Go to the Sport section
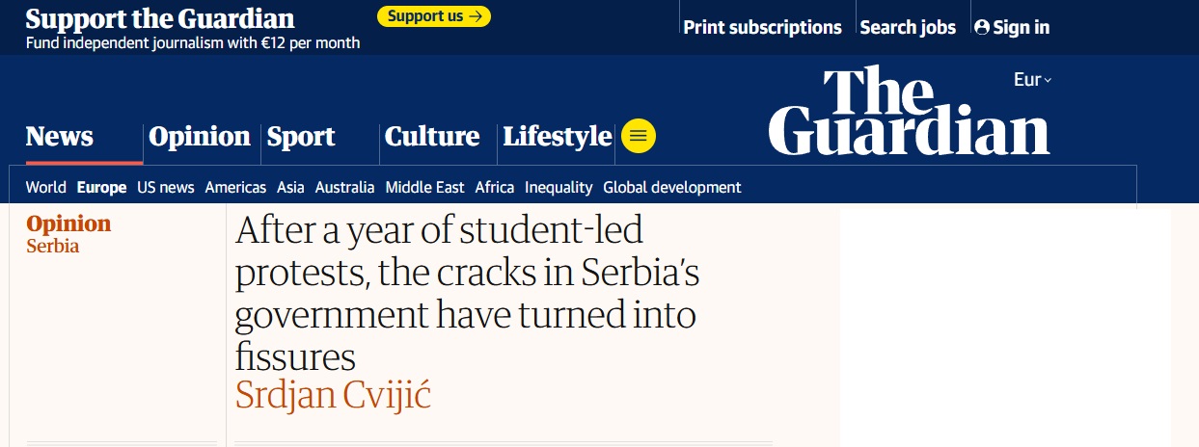 301,137
